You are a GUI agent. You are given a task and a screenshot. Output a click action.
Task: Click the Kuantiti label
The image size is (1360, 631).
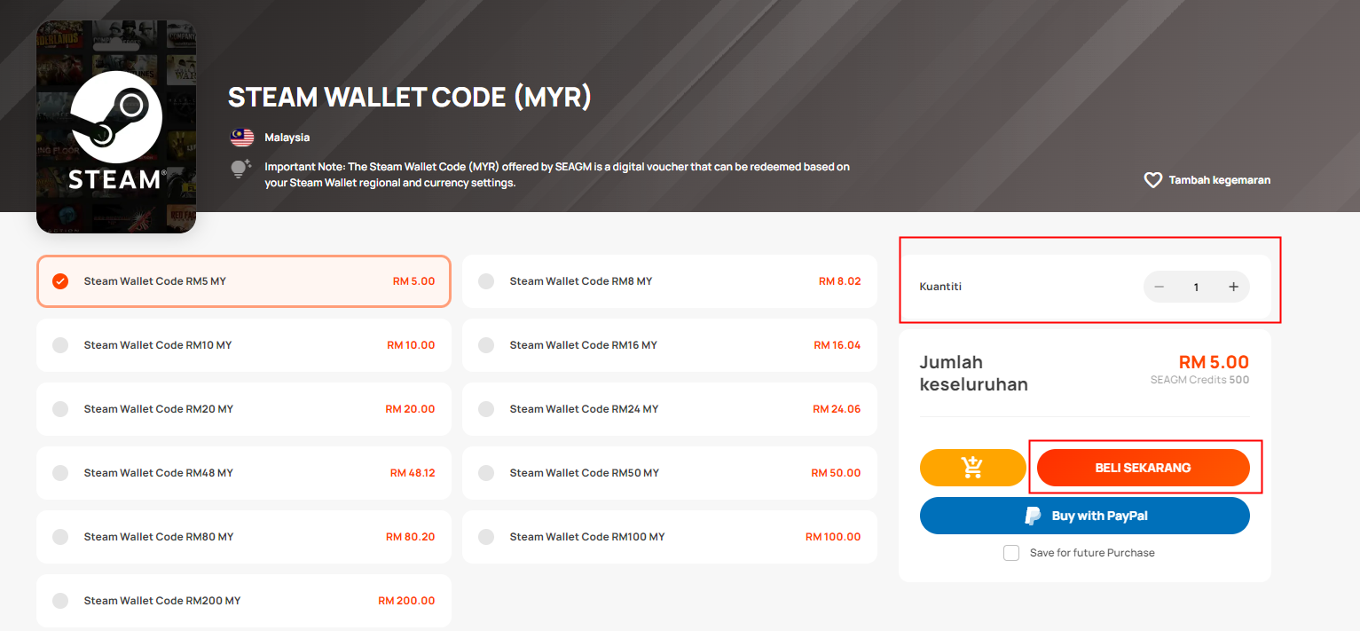click(x=941, y=287)
